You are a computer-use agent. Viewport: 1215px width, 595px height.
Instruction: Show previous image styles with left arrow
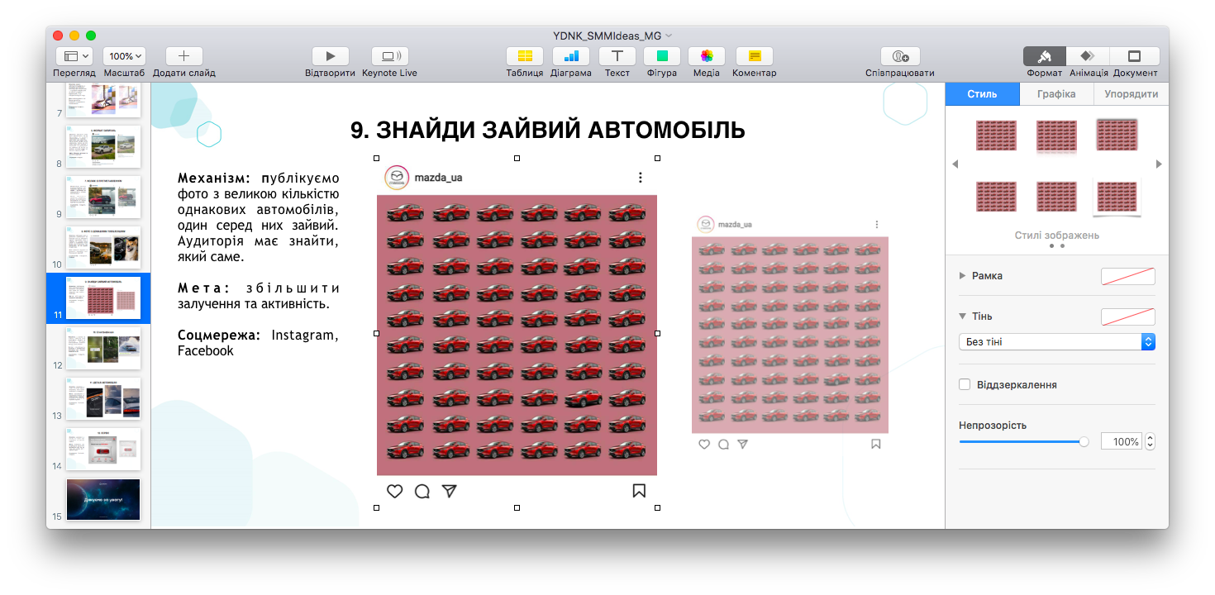pyautogui.click(x=955, y=164)
